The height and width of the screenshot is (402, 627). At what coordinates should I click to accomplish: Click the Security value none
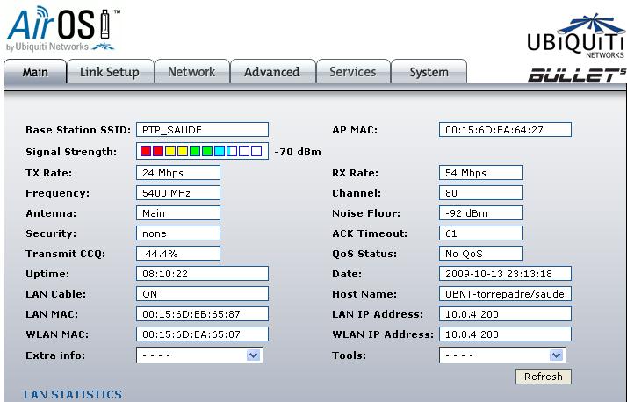point(178,233)
